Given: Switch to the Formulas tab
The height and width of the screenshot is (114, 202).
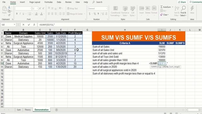Looking at the screenshot, I should point(48,2).
